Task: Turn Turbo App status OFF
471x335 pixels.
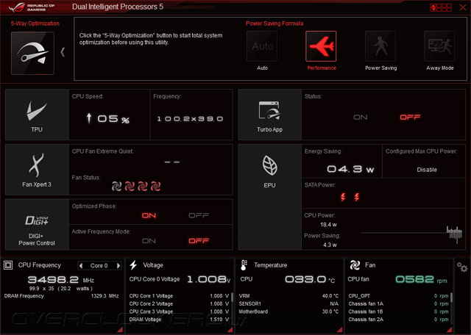Action: click(x=410, y=118)
